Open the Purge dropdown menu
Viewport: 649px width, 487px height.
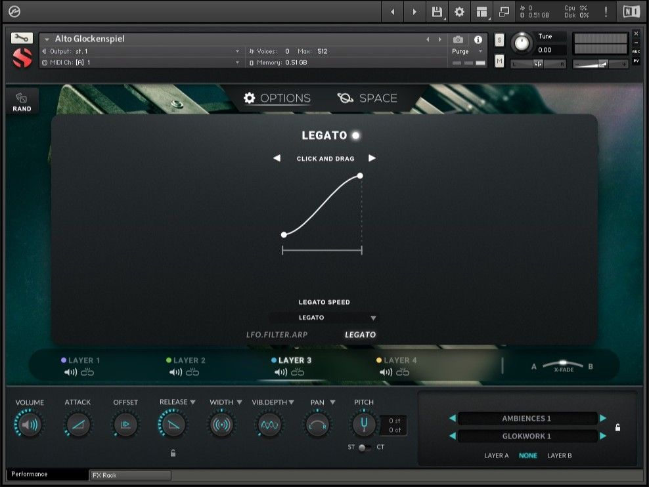pos(466,51)
